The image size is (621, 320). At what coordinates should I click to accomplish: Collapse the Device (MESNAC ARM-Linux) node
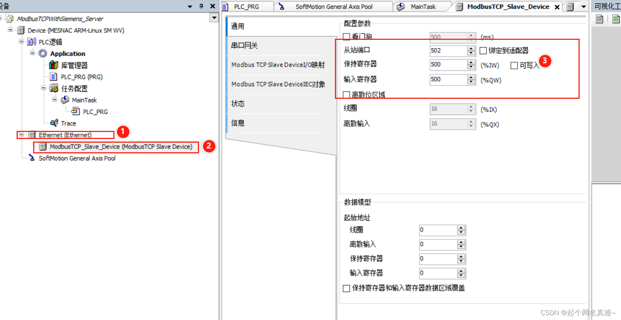10,30
